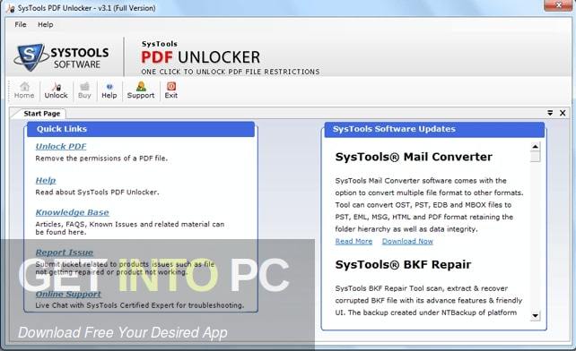Open the Online Support link

coord(68,294)
